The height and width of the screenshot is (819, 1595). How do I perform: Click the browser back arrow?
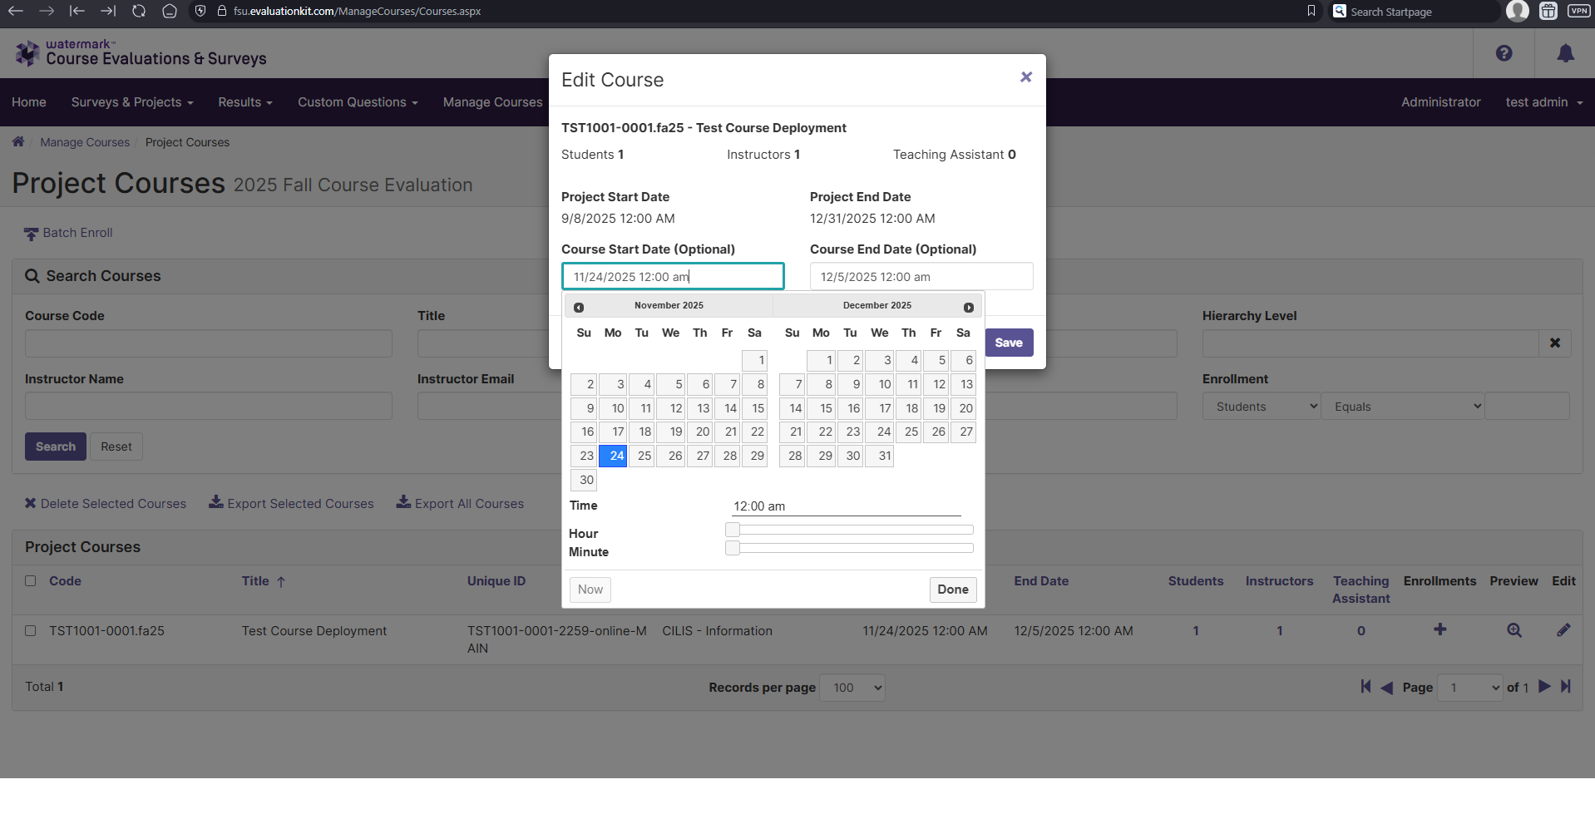pos(15,11)
